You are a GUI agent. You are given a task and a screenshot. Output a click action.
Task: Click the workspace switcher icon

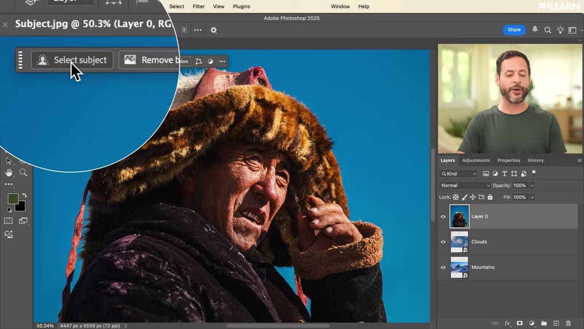click(x=572, y=30)
